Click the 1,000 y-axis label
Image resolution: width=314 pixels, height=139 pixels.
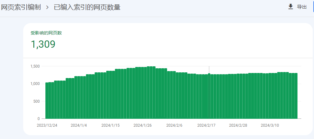click(35, 84)
